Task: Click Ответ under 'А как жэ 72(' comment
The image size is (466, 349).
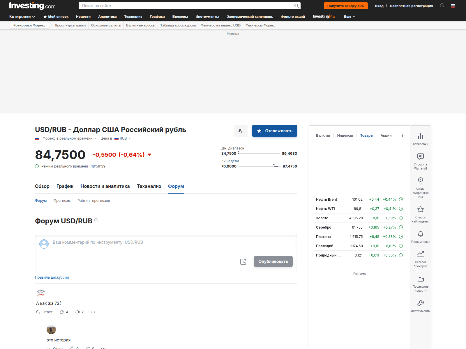Action: coord(44,312)
